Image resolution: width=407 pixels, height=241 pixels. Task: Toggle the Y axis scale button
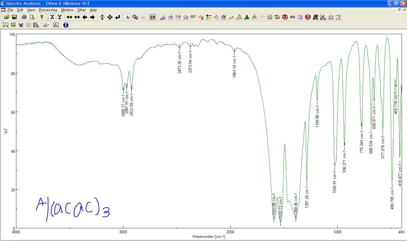59,17
